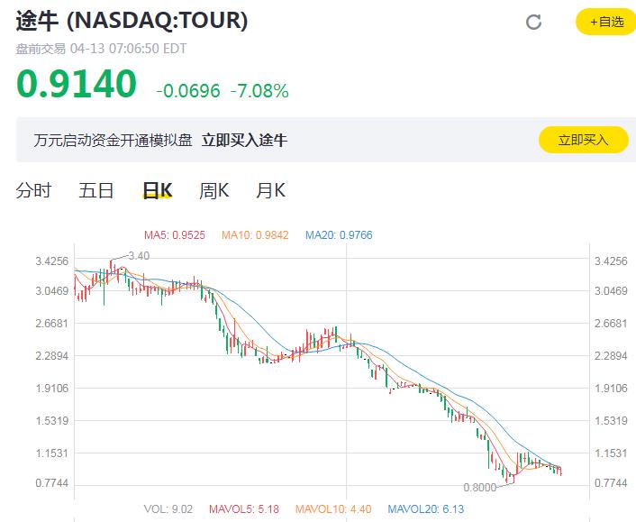
Task: Click the MA5 indicator label
Action: pyautogui.click(x=175, y=235)
